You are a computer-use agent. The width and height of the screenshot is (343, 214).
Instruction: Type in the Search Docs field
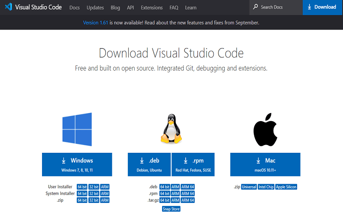[x=279, y=7]
